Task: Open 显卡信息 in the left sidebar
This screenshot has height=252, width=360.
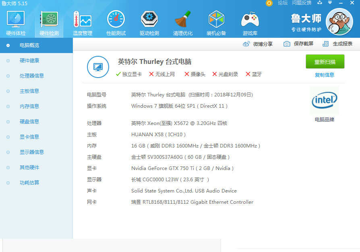Action: pos(29,137)
